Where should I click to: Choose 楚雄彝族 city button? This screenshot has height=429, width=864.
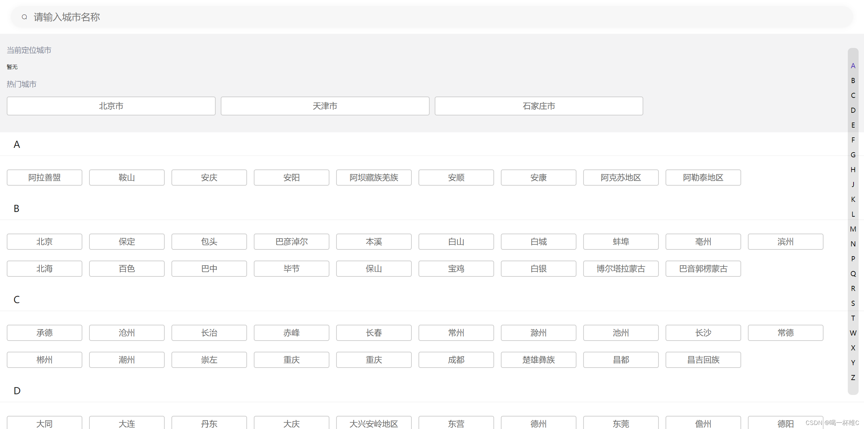tap(539, 360)
